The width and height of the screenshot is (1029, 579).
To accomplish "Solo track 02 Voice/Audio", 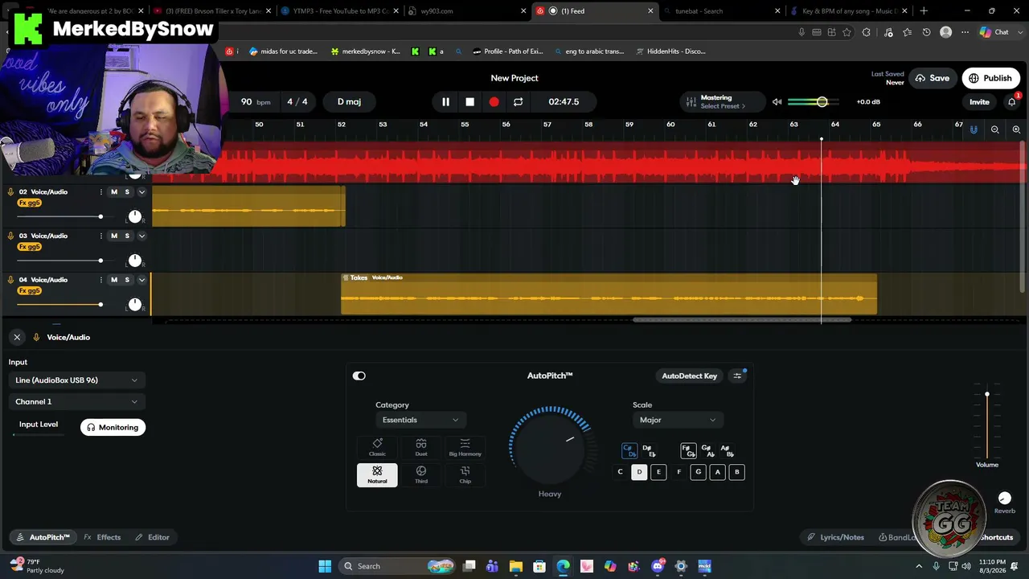I will pyautogui.click(x=127, y=192).
